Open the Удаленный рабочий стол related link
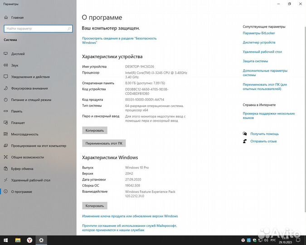This screenshot has height=245, width=306. [262, 52]
